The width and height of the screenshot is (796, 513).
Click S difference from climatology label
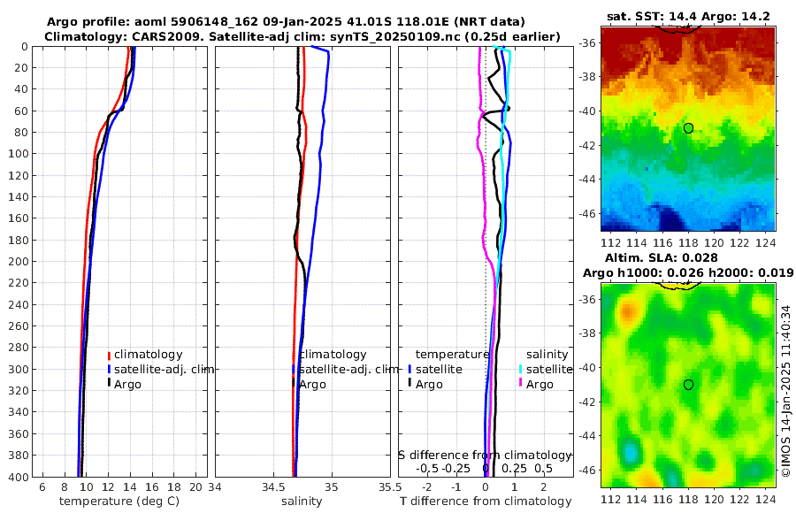486,456
